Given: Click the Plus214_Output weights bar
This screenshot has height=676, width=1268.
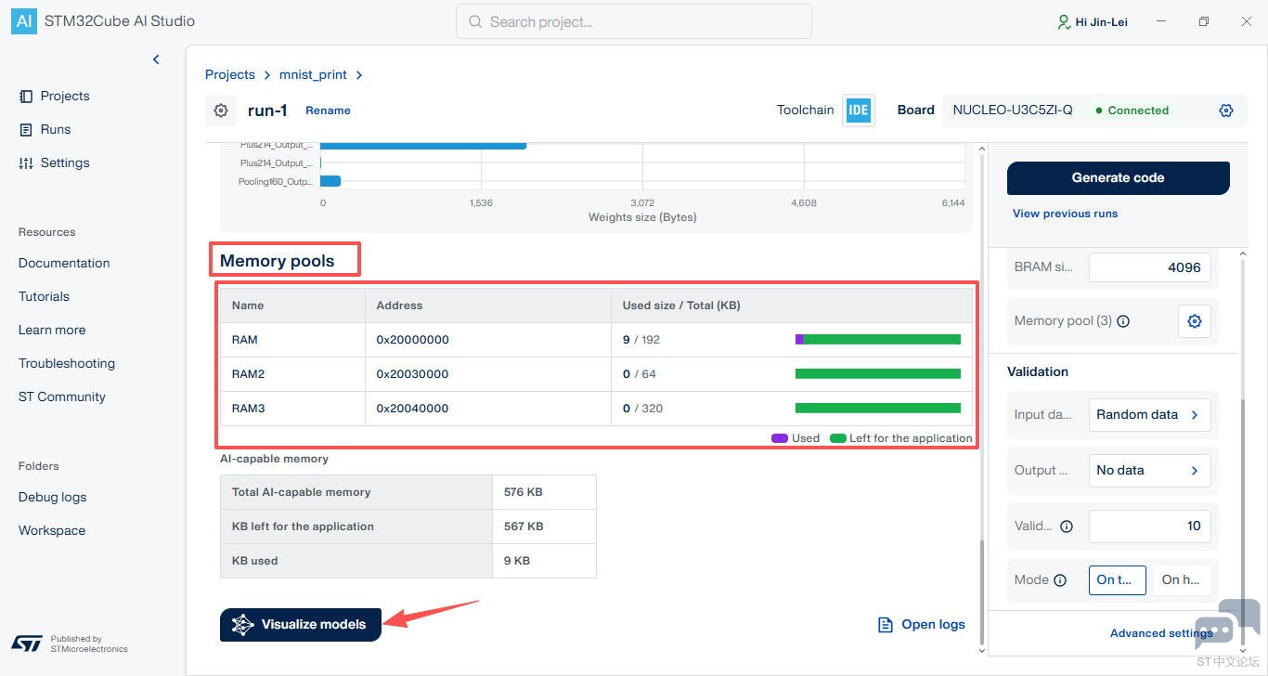Looking at the screenshot, I should pyautogui.click(x=423, y=145).
